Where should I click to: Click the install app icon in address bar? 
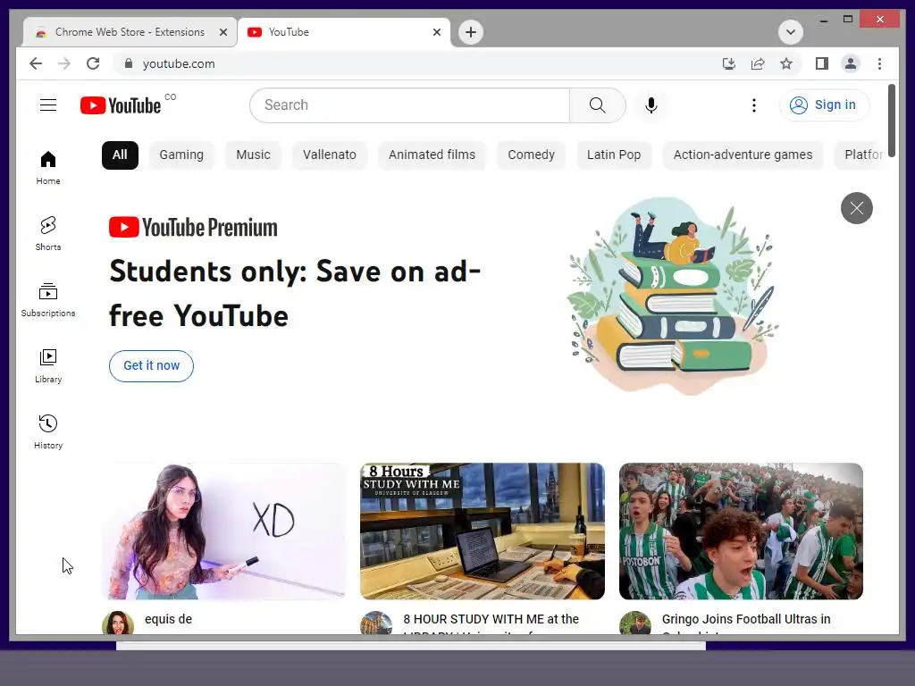[729, 63]
